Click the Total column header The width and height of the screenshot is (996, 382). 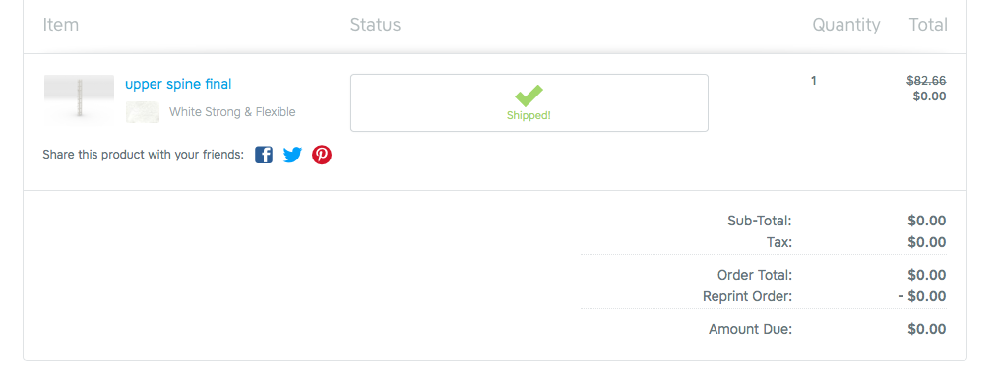[928, 25]
